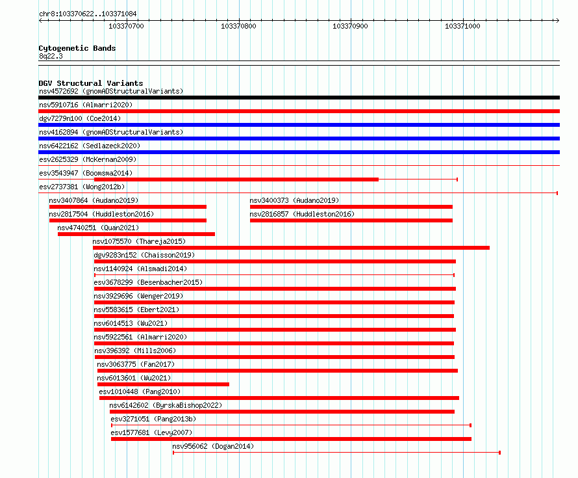Image resolution: width=578 pixels, height=478 pixels.
Task: Select the 8q22.3 band label
Action: pyautogui.click(x=51, y=57)
